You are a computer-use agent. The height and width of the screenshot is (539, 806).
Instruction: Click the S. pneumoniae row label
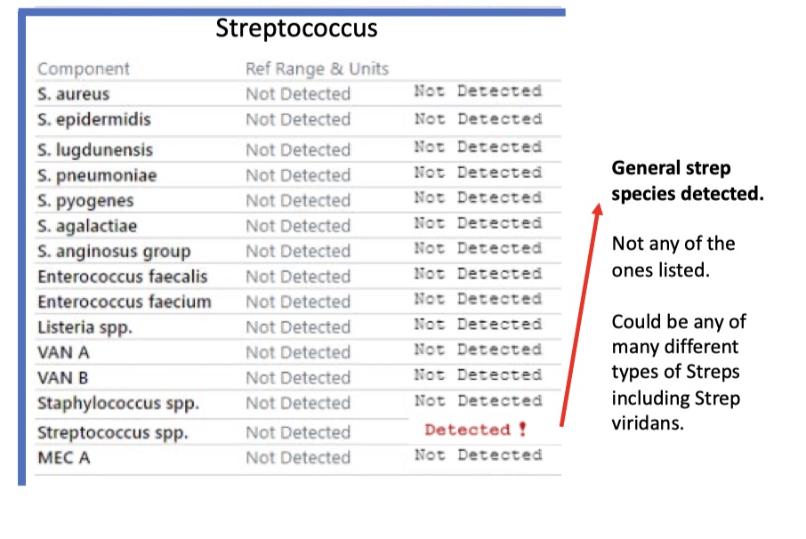[x=97, y=176]
